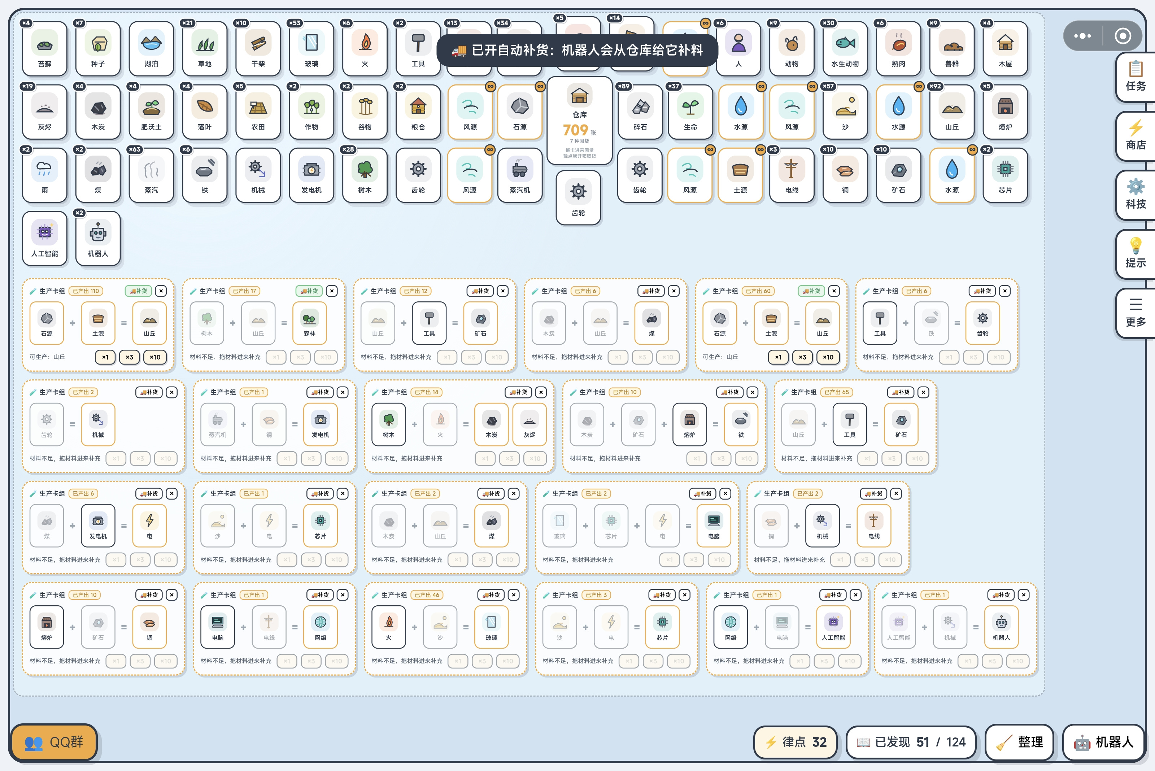Image resolution: width=1155 pixels, height=771 pixels.
Task: Open the QQ群 group button
Action: [x=53, y=742]
